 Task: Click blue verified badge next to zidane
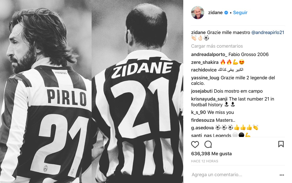coord(226,13)
